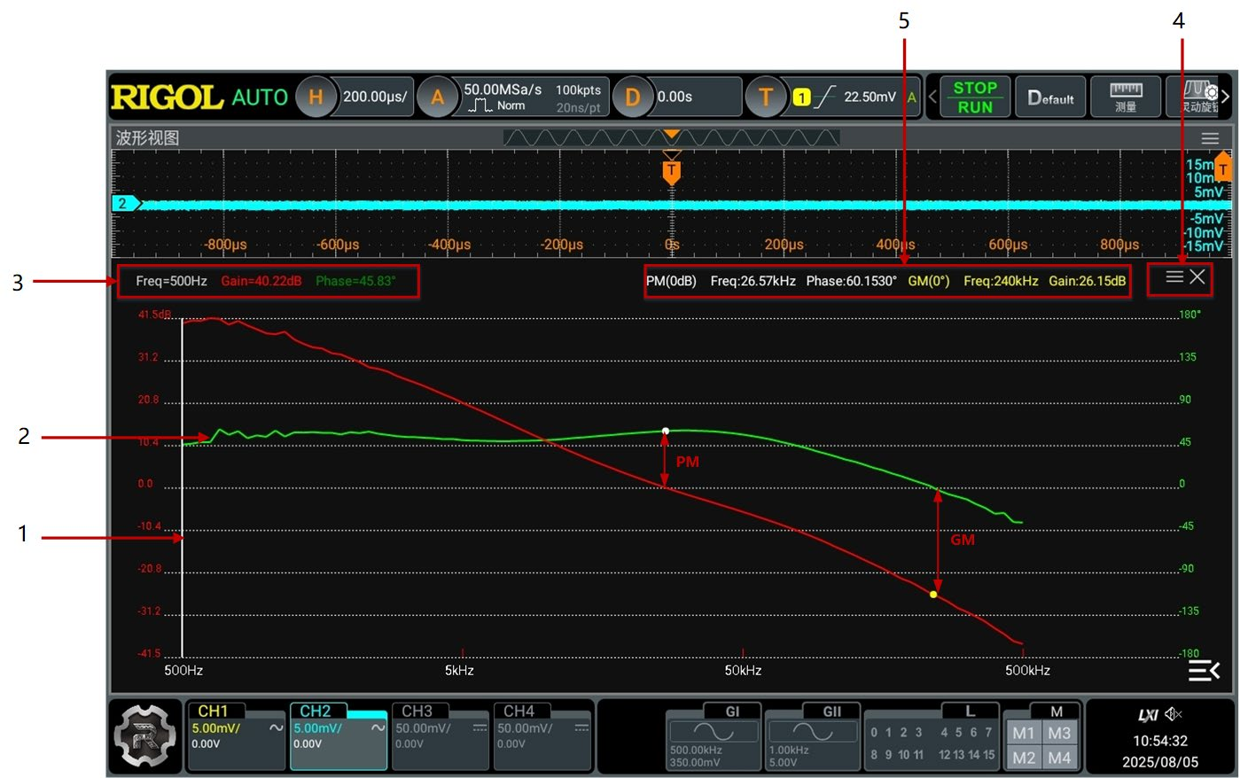
Task: Open the L logic analyzer digital channels panel
Action: coord(932,737)
